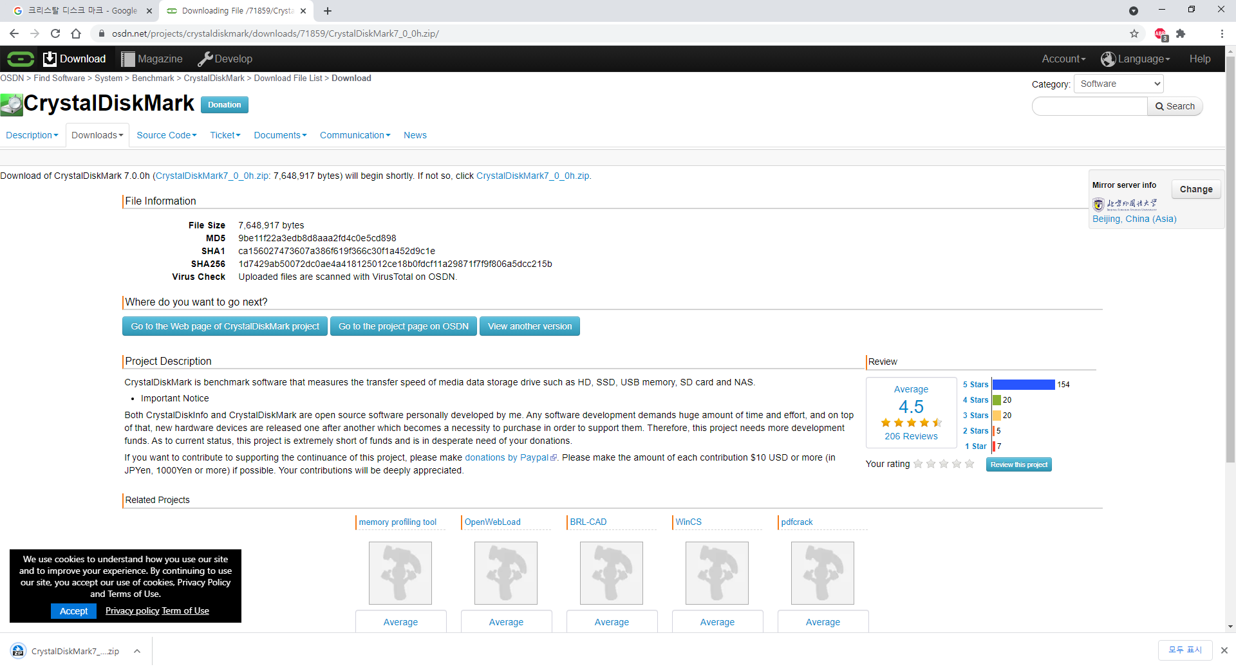Open the Develop wrench icon

tap(205, 59)
